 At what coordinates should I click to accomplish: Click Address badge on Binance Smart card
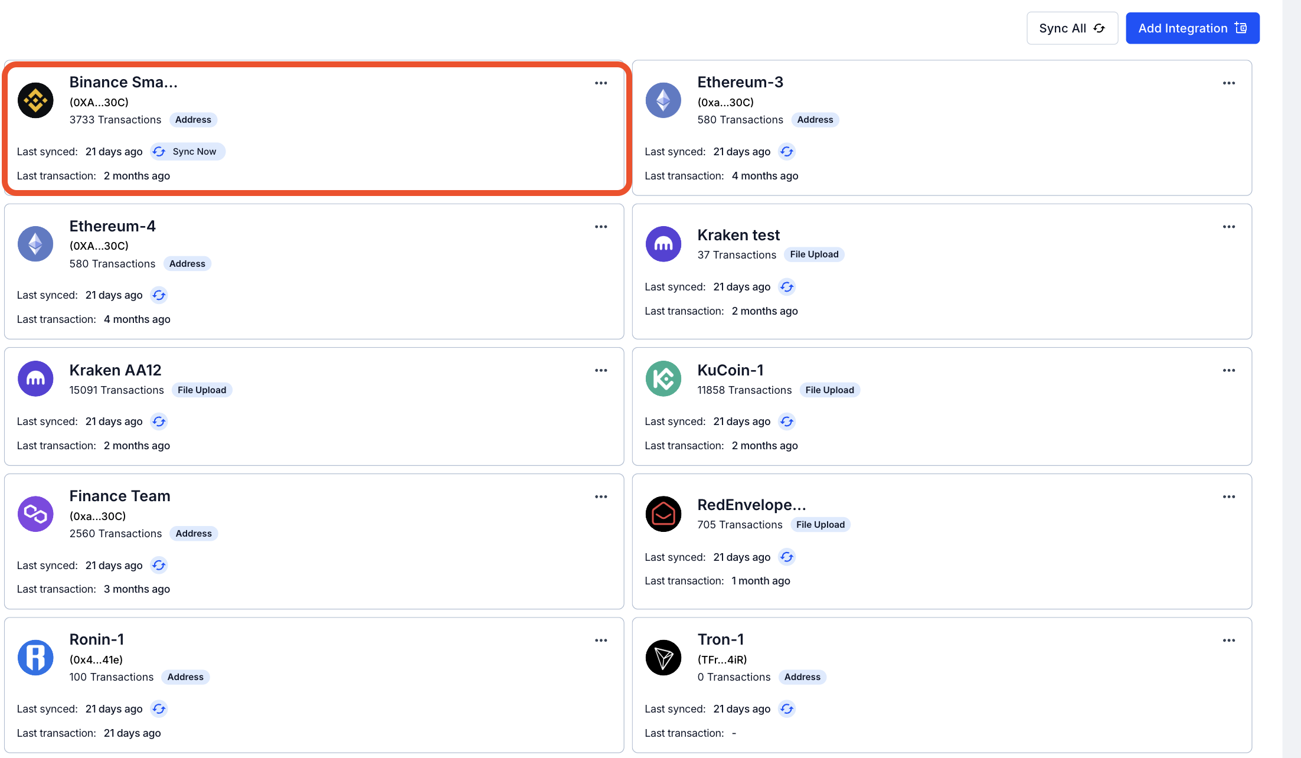tap(193, 120)
